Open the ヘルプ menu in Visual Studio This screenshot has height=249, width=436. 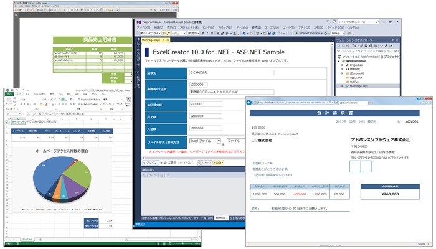tap(353, 27)
